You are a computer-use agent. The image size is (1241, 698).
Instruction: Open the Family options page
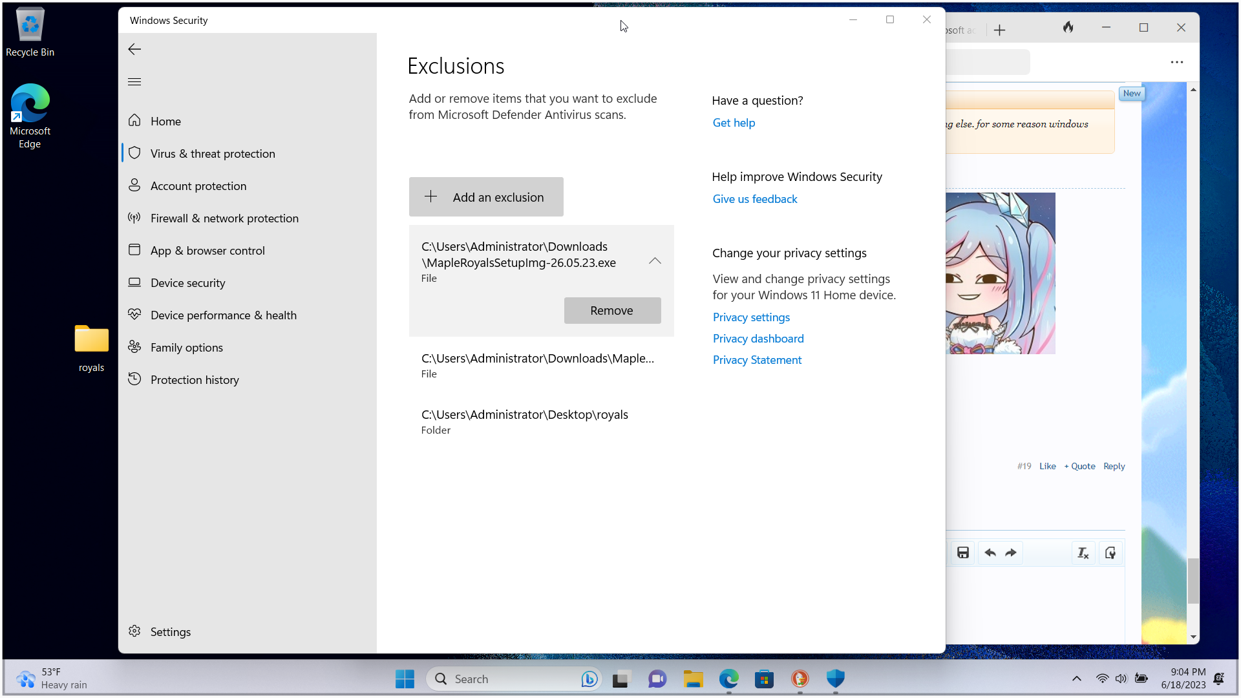(x=186, y=348)
